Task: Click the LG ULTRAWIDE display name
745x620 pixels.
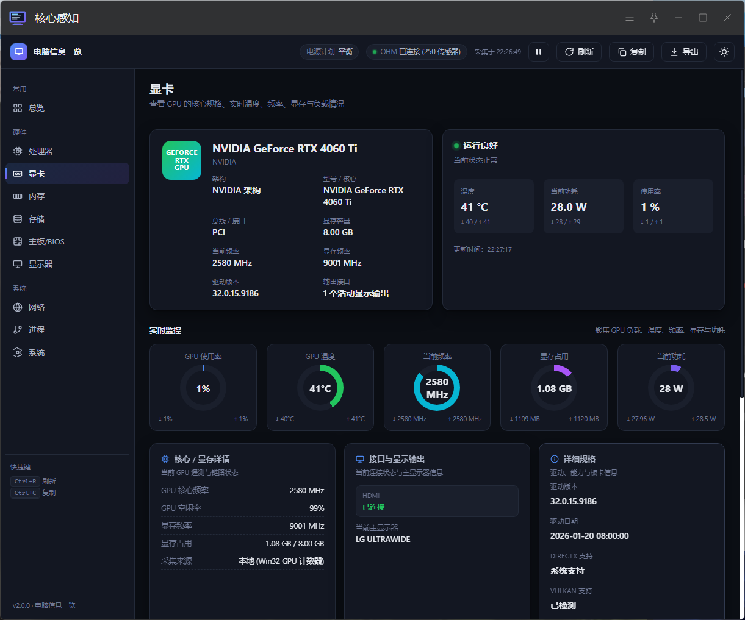Action: click(383, 540)
